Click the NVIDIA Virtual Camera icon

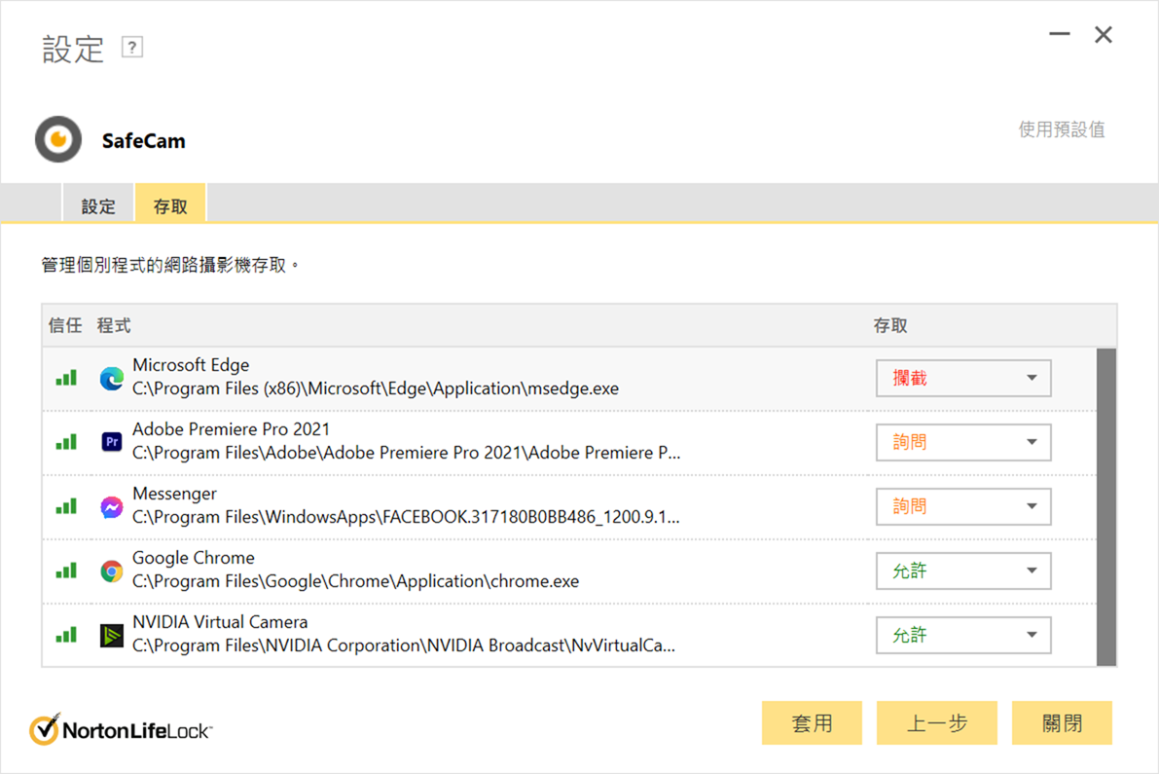click(x=112, y=635)
